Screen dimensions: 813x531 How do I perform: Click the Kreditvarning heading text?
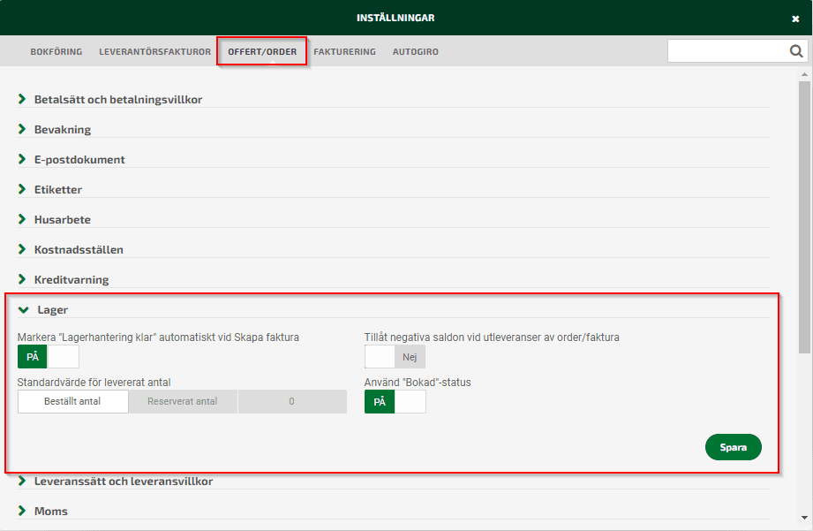point(72,280)
